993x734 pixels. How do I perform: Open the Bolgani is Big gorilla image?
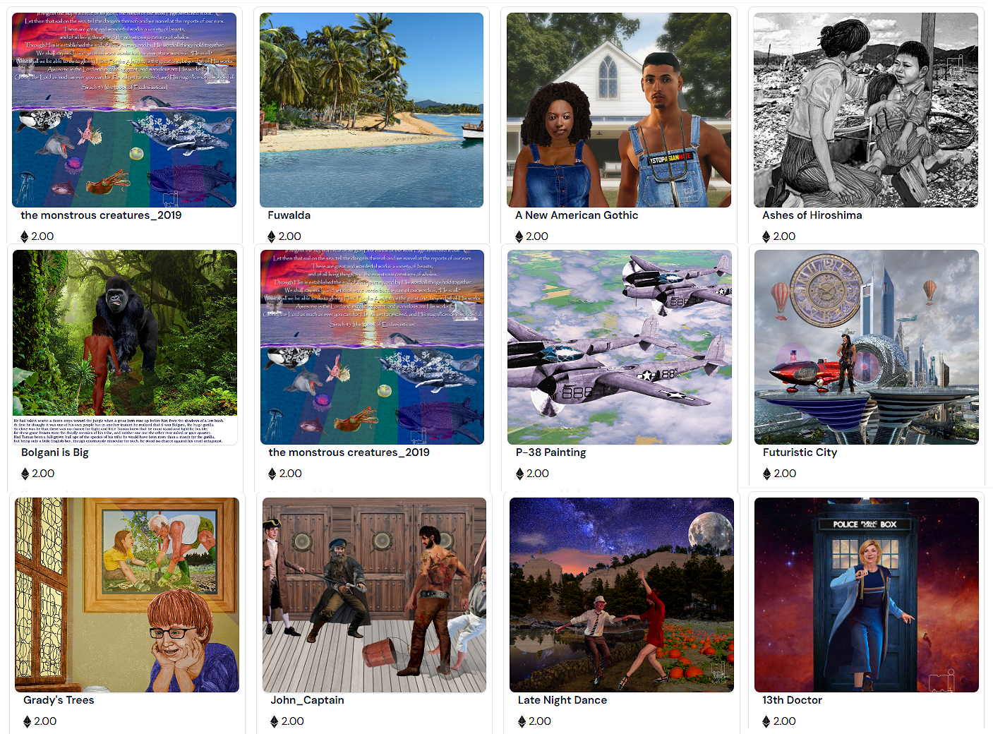125,347
